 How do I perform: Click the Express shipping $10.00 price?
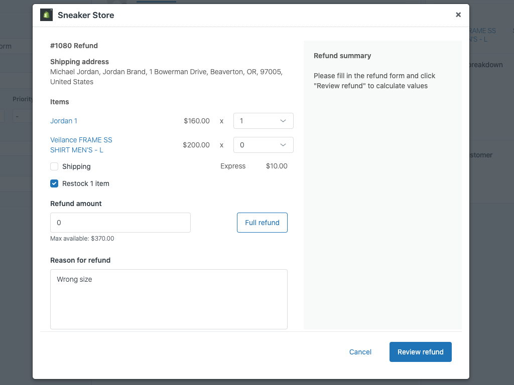tap(276, 166)
